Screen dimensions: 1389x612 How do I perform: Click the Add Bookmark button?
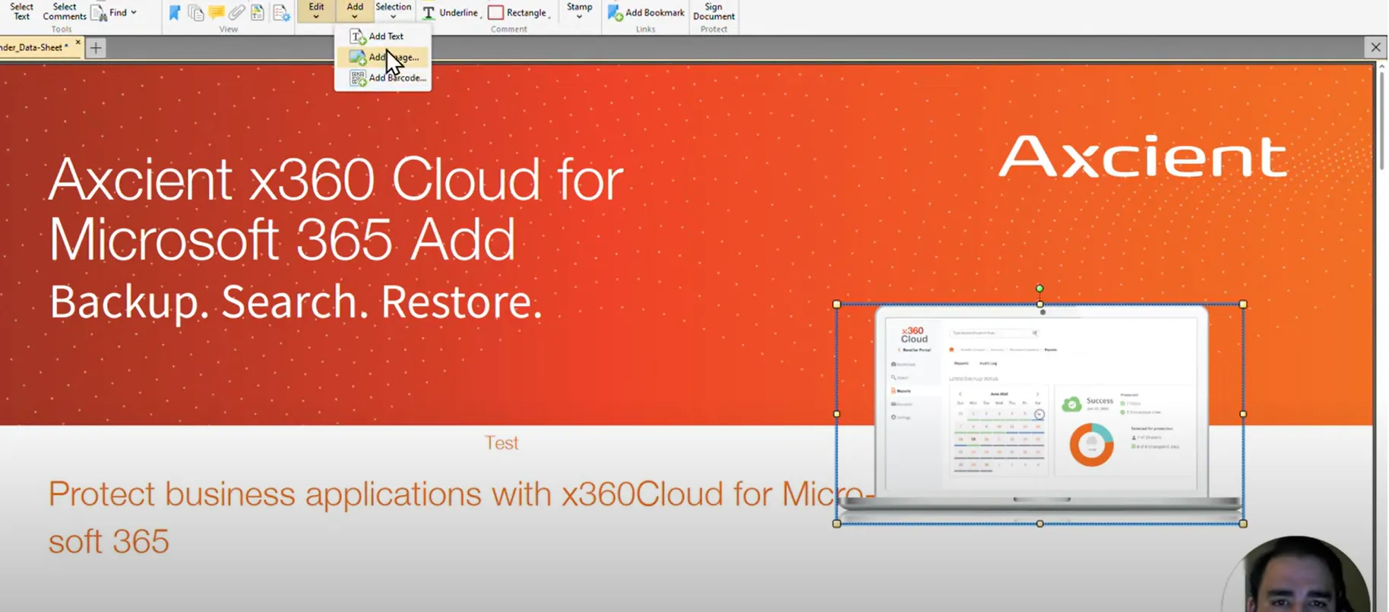[646, 13]
